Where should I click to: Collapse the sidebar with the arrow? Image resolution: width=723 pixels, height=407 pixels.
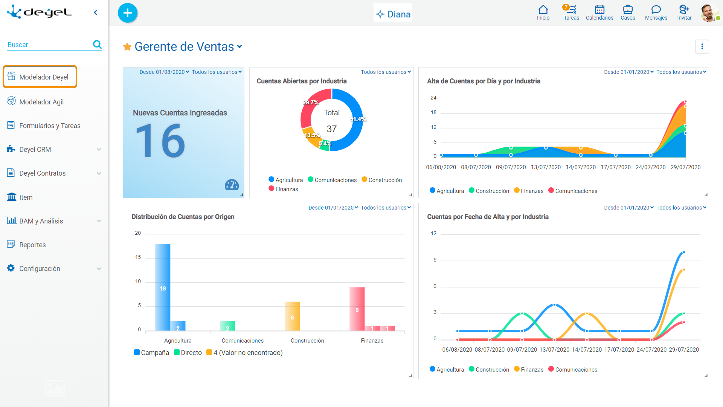[x=96, y=12]
